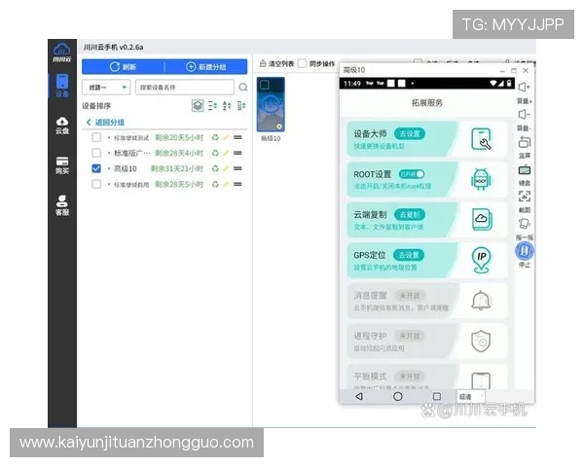Viewport: 584px width, 467px height.
Task: Check the box for the 剩余28天5小时 device
Action: point(96,184)
